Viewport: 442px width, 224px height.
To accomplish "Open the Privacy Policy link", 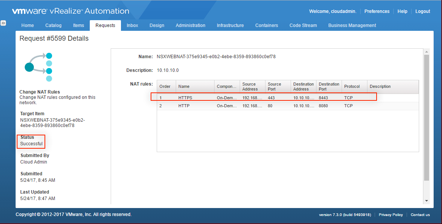I will point(391,215).
